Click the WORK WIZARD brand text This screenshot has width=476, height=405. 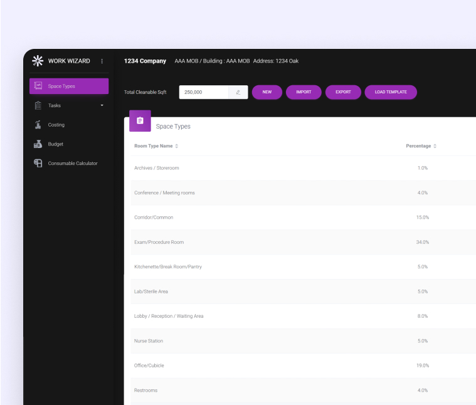tap(69, 61)
